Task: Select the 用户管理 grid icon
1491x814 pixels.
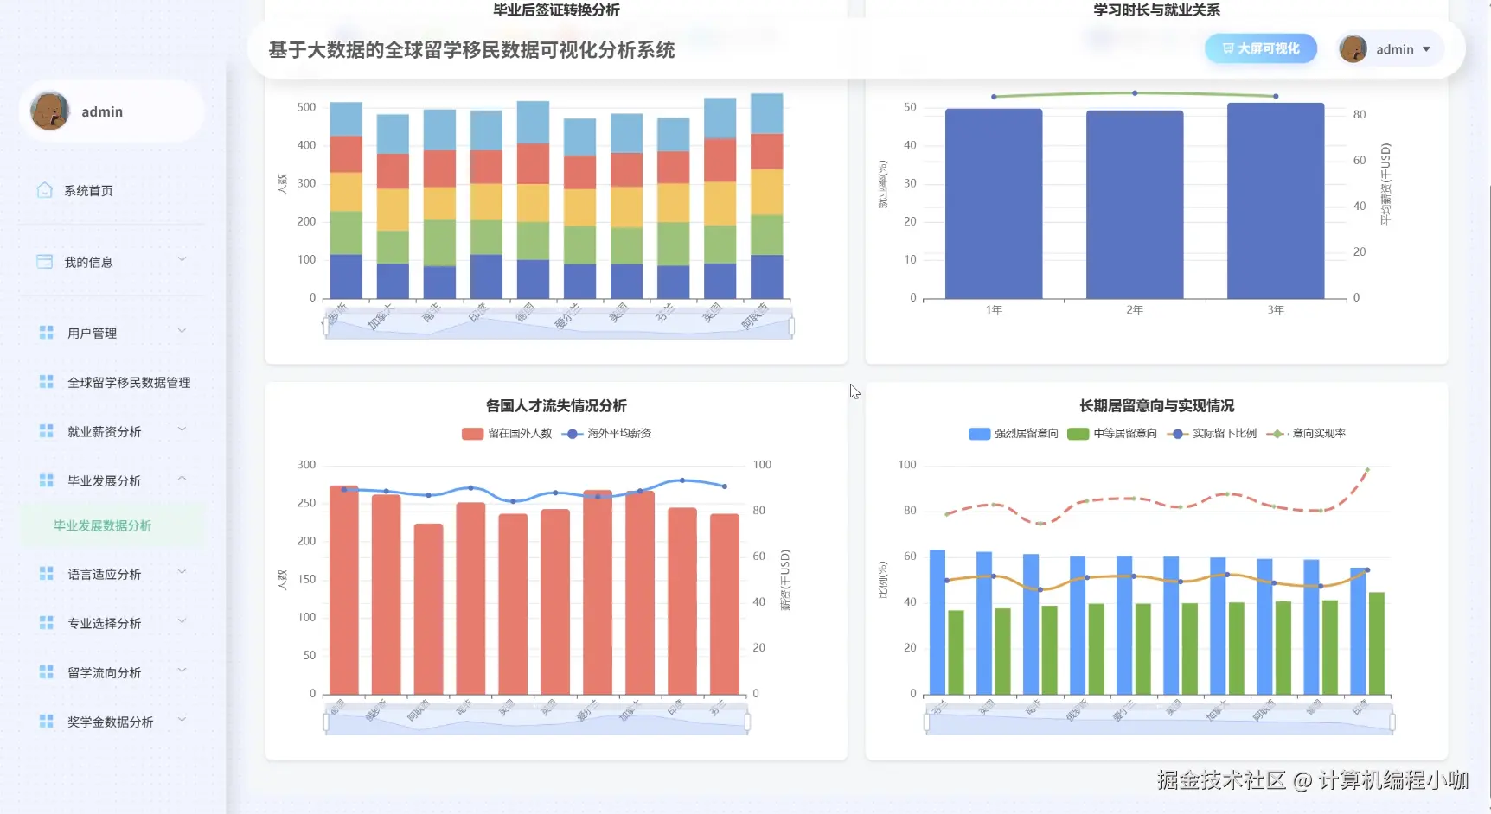Action: 45,332
